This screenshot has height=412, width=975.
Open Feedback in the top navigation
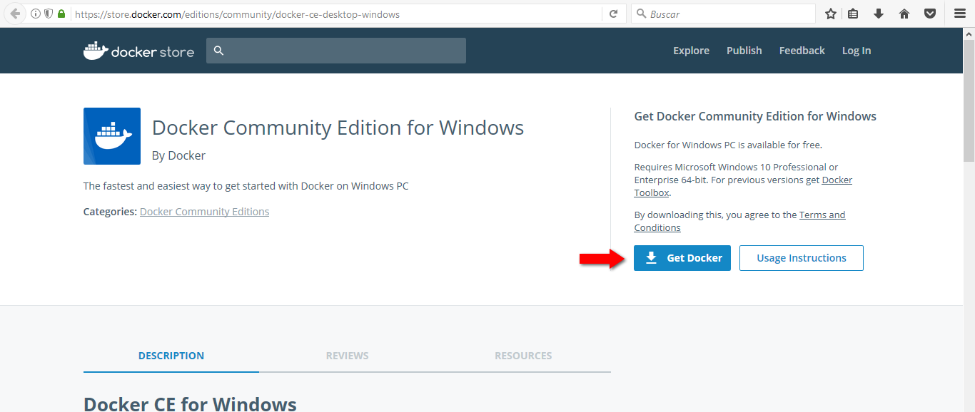click(802, 51)
